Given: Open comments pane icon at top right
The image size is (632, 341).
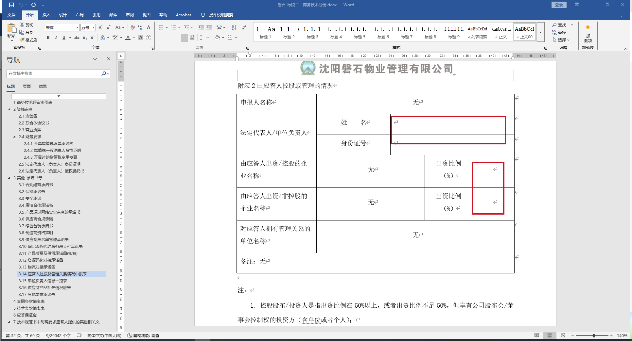Looking at the screenshot, I should (622, 15).
